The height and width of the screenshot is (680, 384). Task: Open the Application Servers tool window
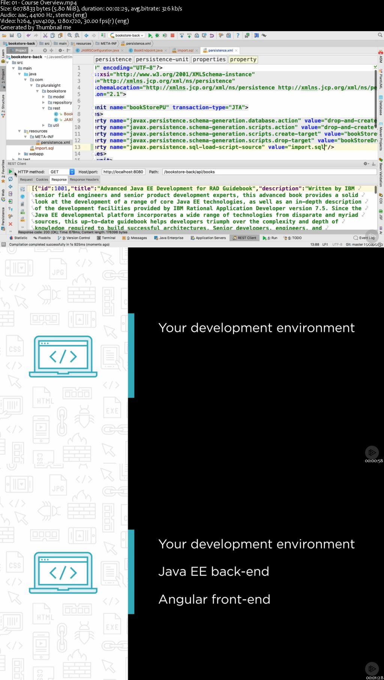(x=208, y=238)
